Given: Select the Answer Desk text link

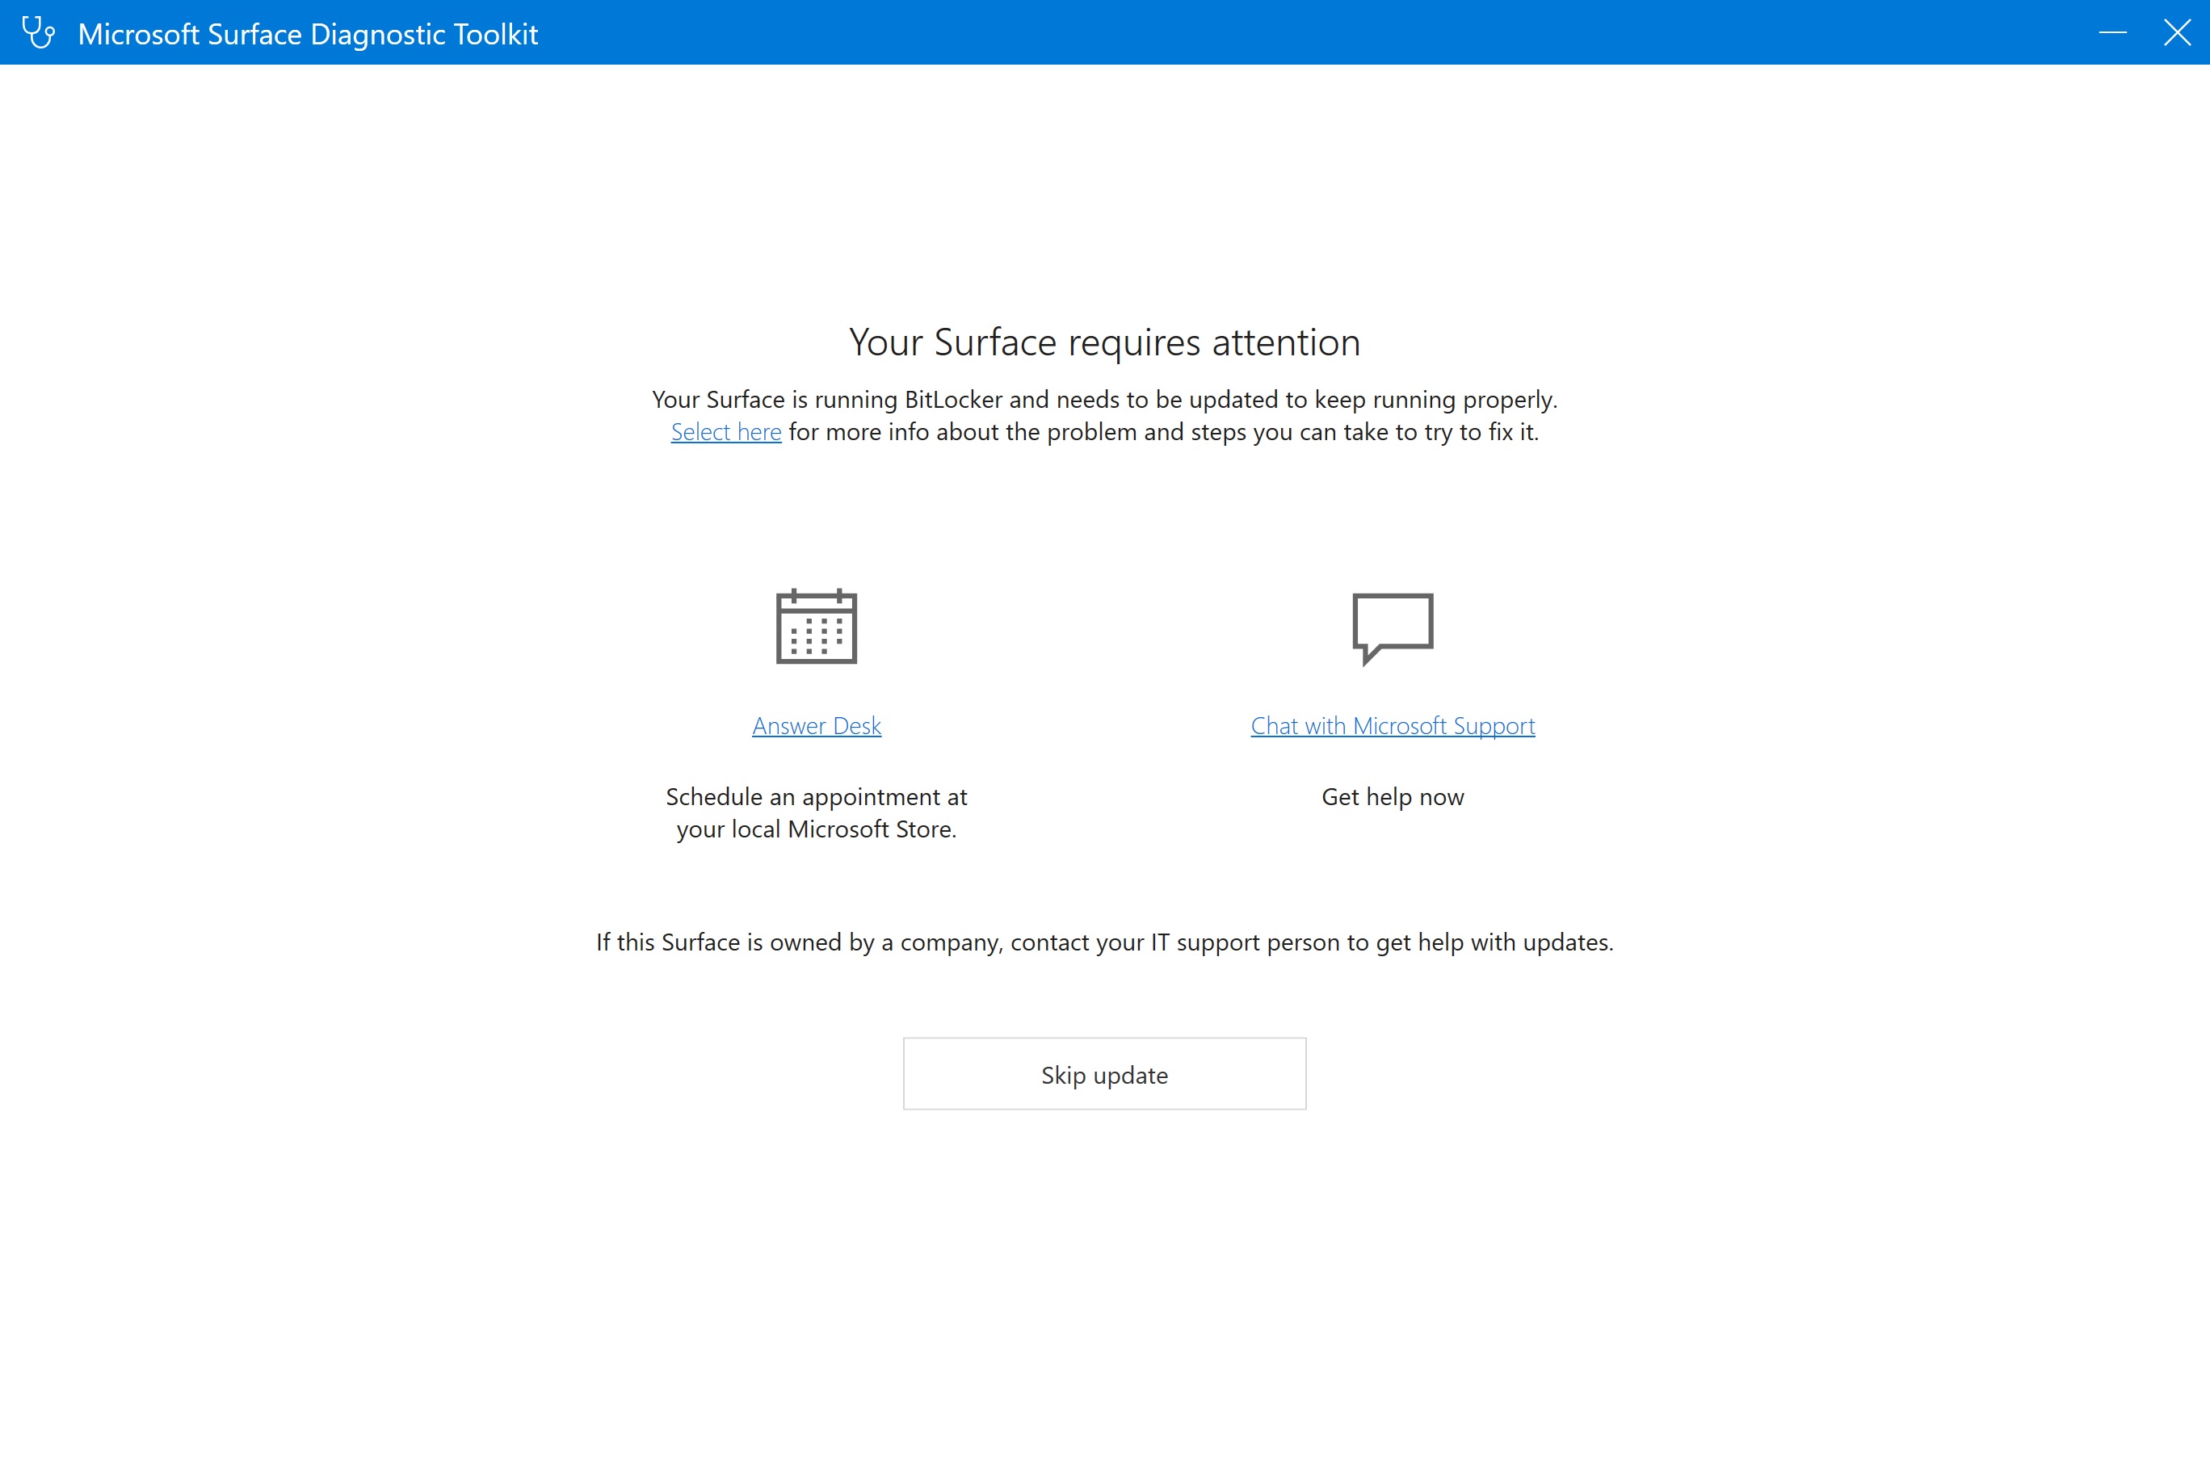Looking at the screenshot, I should click(x=817, y=725).
